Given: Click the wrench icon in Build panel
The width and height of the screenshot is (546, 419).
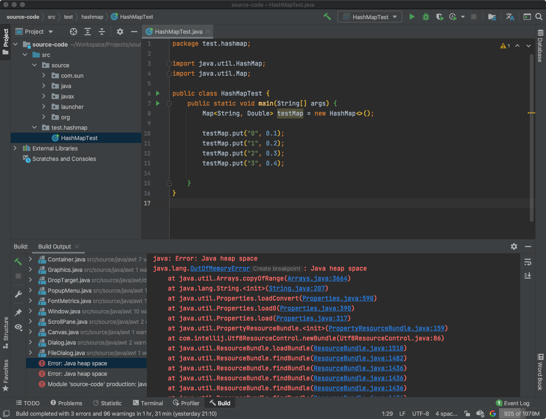Looking at the screenshot, I should 18,294.
